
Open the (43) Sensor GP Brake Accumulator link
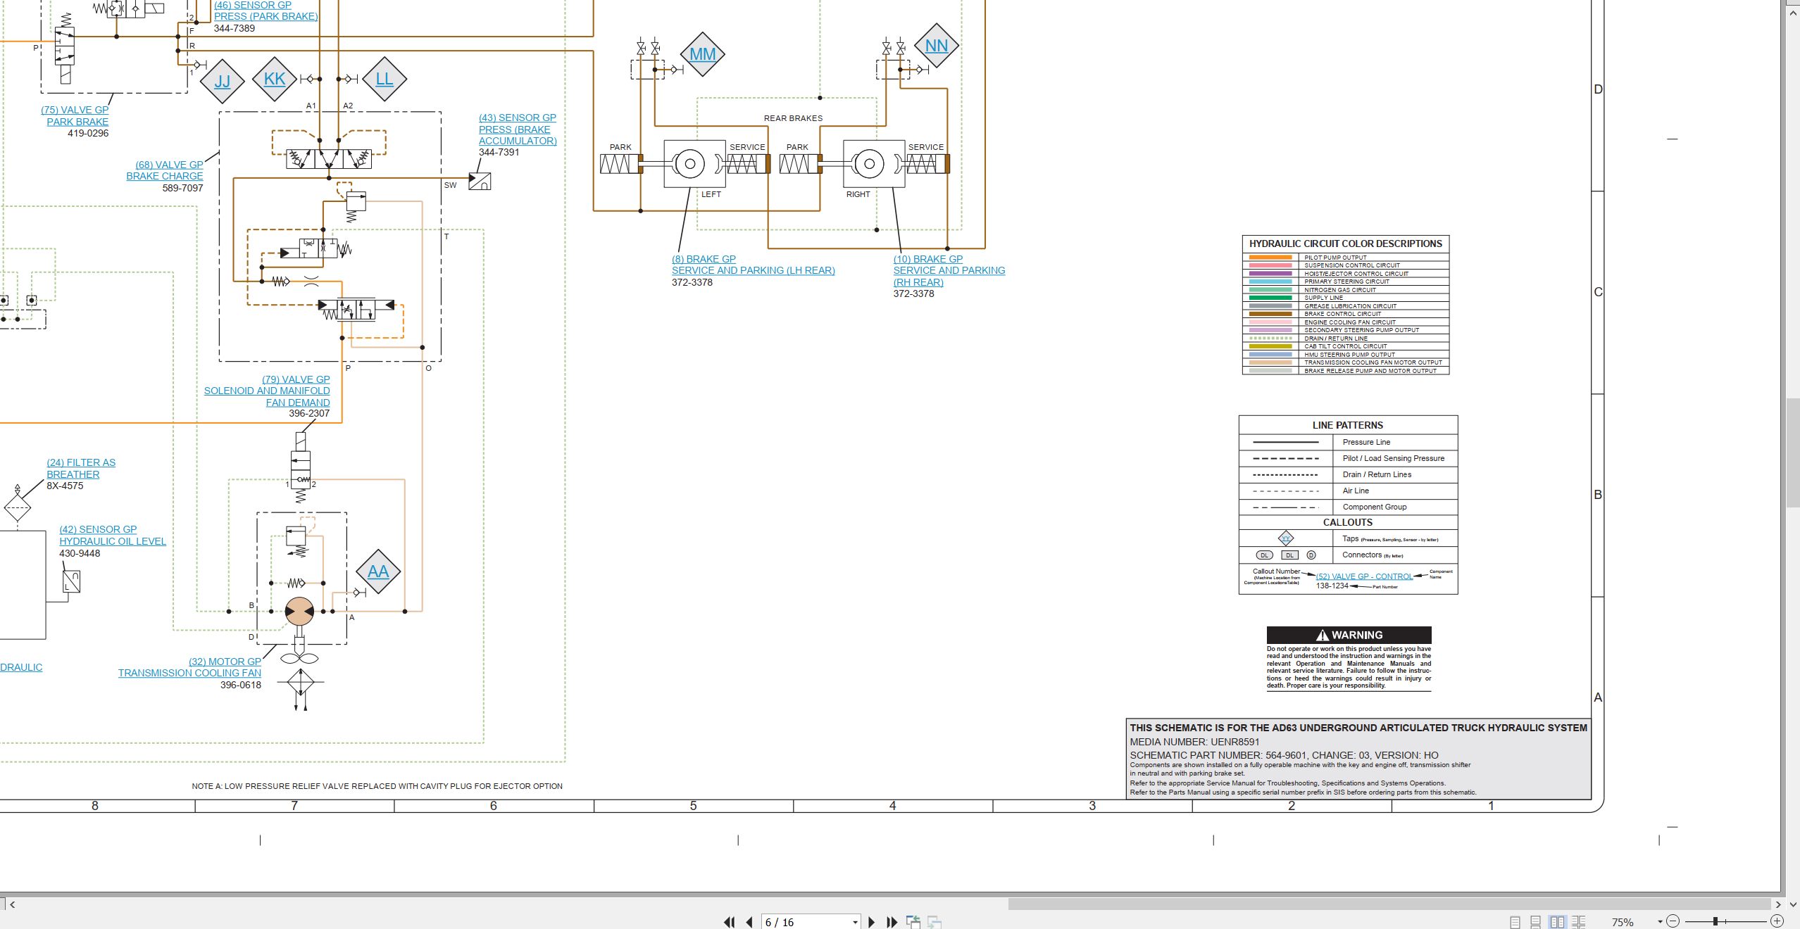coord(518,129)
